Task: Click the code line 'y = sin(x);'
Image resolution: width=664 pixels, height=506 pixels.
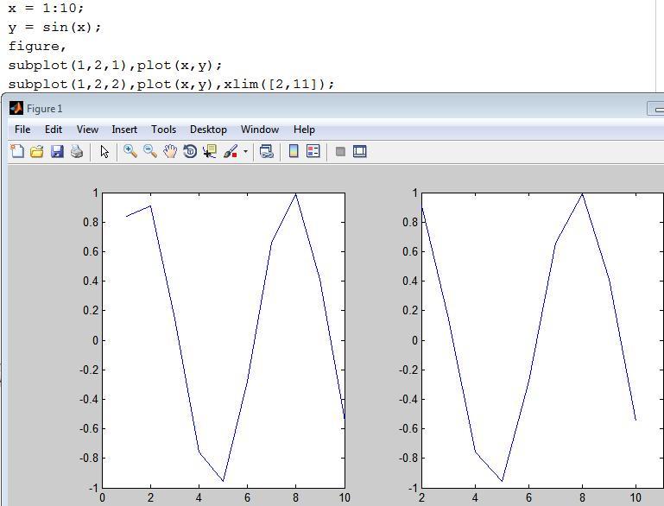Action: (x=54, y=27)
